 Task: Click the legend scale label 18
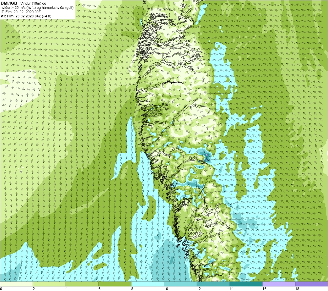(x=297, y=289)
